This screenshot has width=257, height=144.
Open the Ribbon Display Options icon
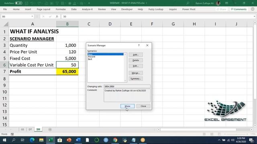[x=226, y=3]
